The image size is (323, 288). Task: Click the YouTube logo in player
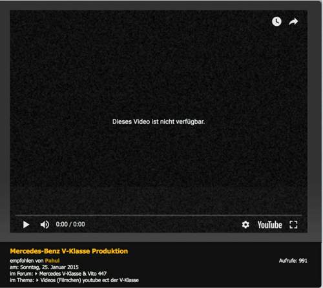coord(270,225)
